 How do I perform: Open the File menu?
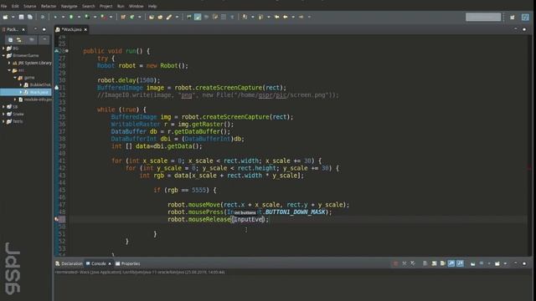[x=3, y=6]
